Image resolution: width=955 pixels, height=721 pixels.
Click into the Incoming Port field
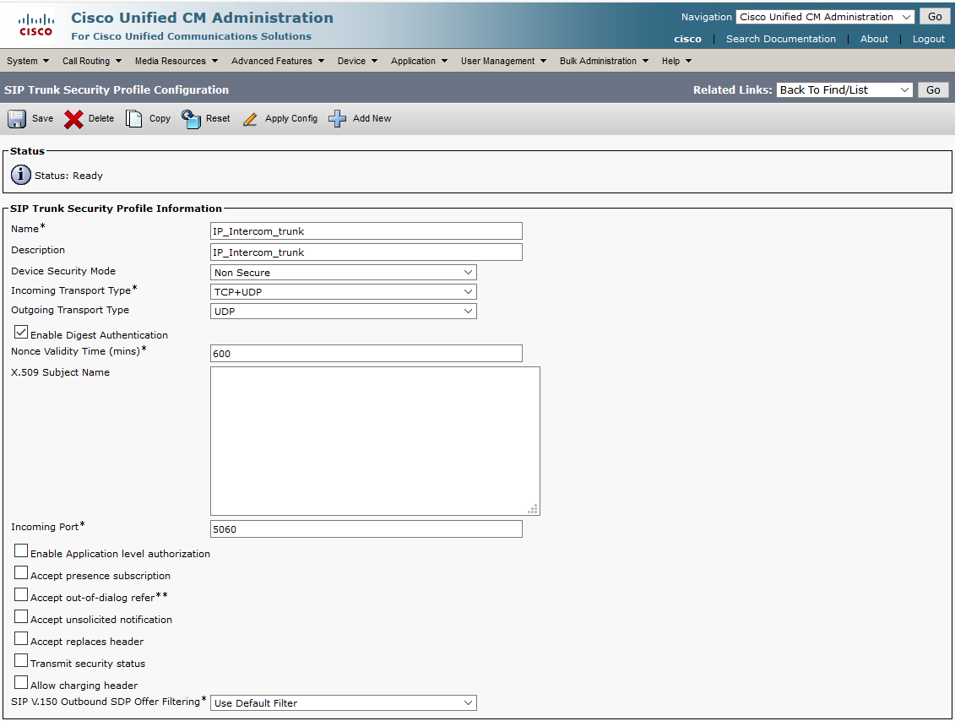click(x=366, y=529)
